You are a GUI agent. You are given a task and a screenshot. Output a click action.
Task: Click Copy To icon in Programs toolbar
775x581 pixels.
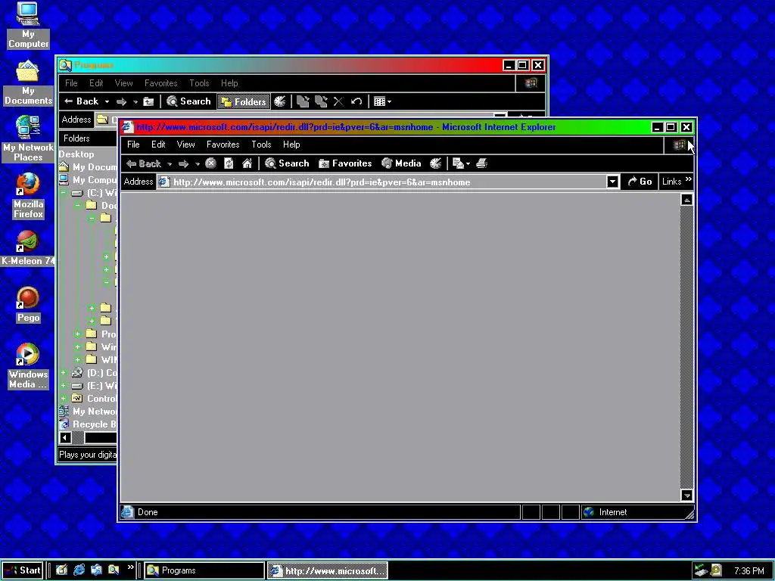(x=321, y=102)
